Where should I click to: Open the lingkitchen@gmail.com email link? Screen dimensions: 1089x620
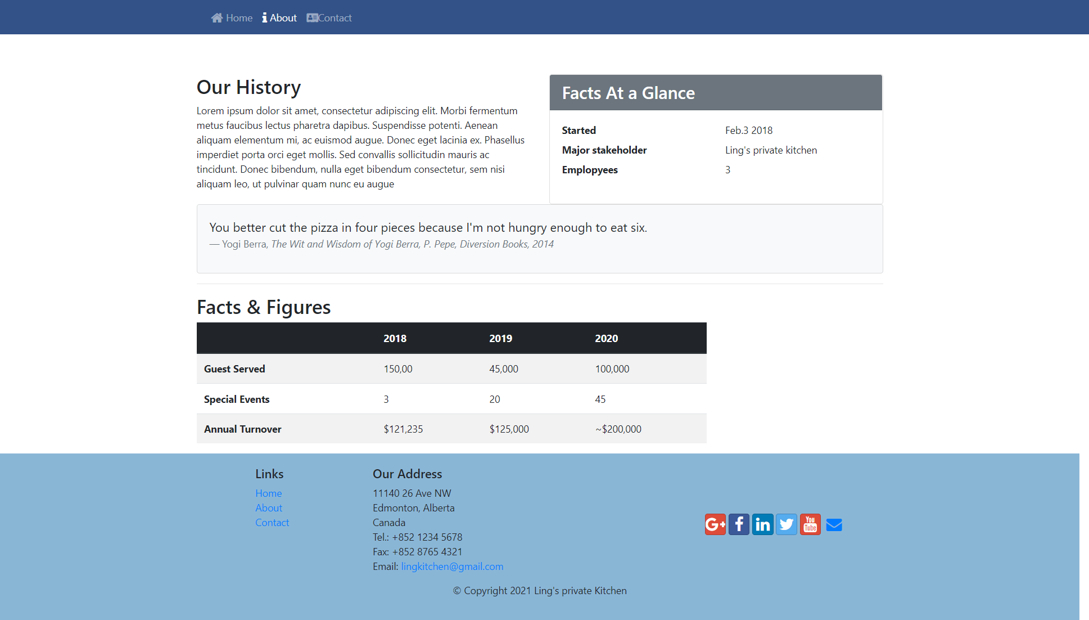452,566
